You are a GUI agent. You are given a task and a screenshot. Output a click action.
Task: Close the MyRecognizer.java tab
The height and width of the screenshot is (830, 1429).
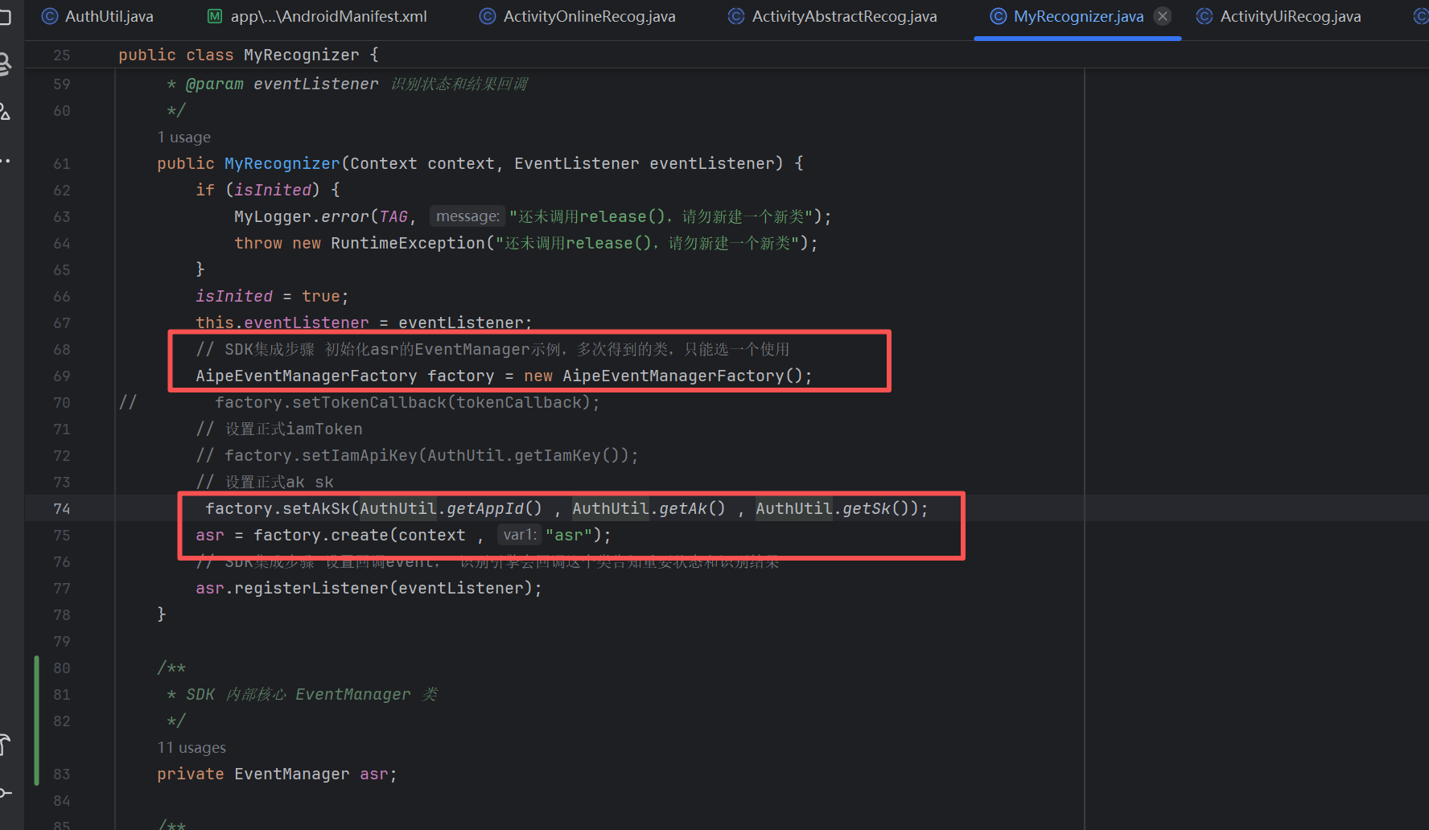(x=1163, y=16)
